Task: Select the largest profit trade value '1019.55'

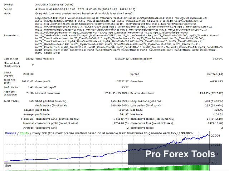Action: click(x=123, y=110)
